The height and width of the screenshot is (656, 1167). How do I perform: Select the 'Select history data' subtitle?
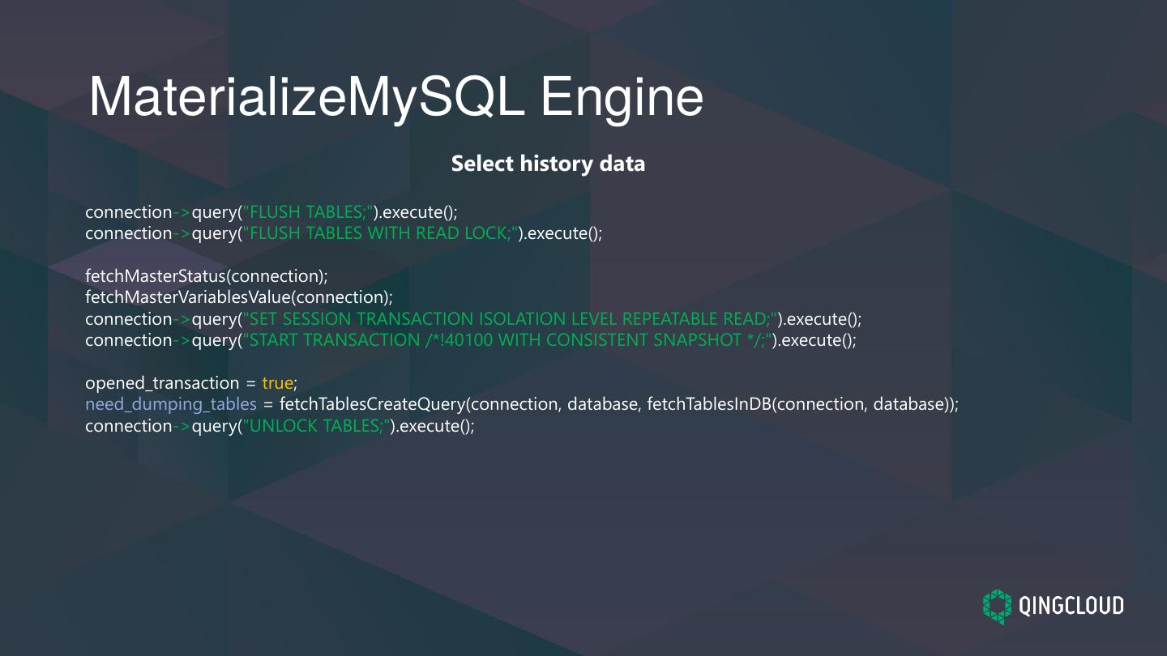[548, 164]
